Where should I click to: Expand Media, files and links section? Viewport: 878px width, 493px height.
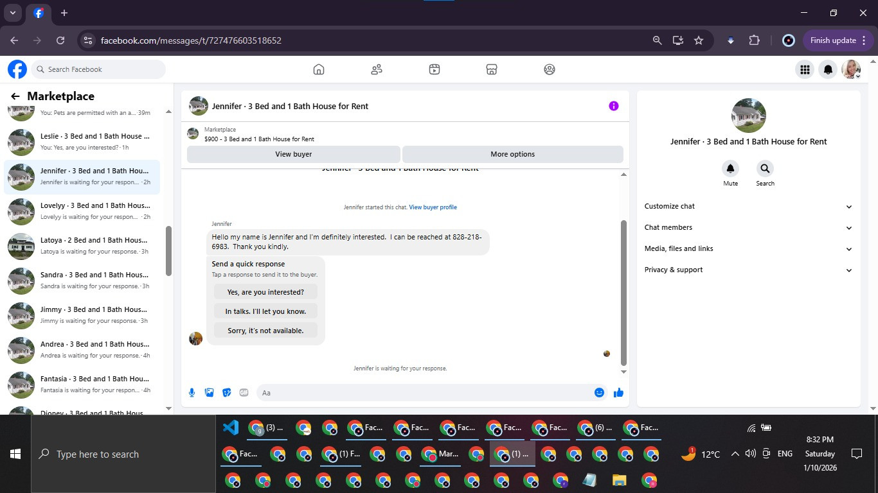(748, 249)
